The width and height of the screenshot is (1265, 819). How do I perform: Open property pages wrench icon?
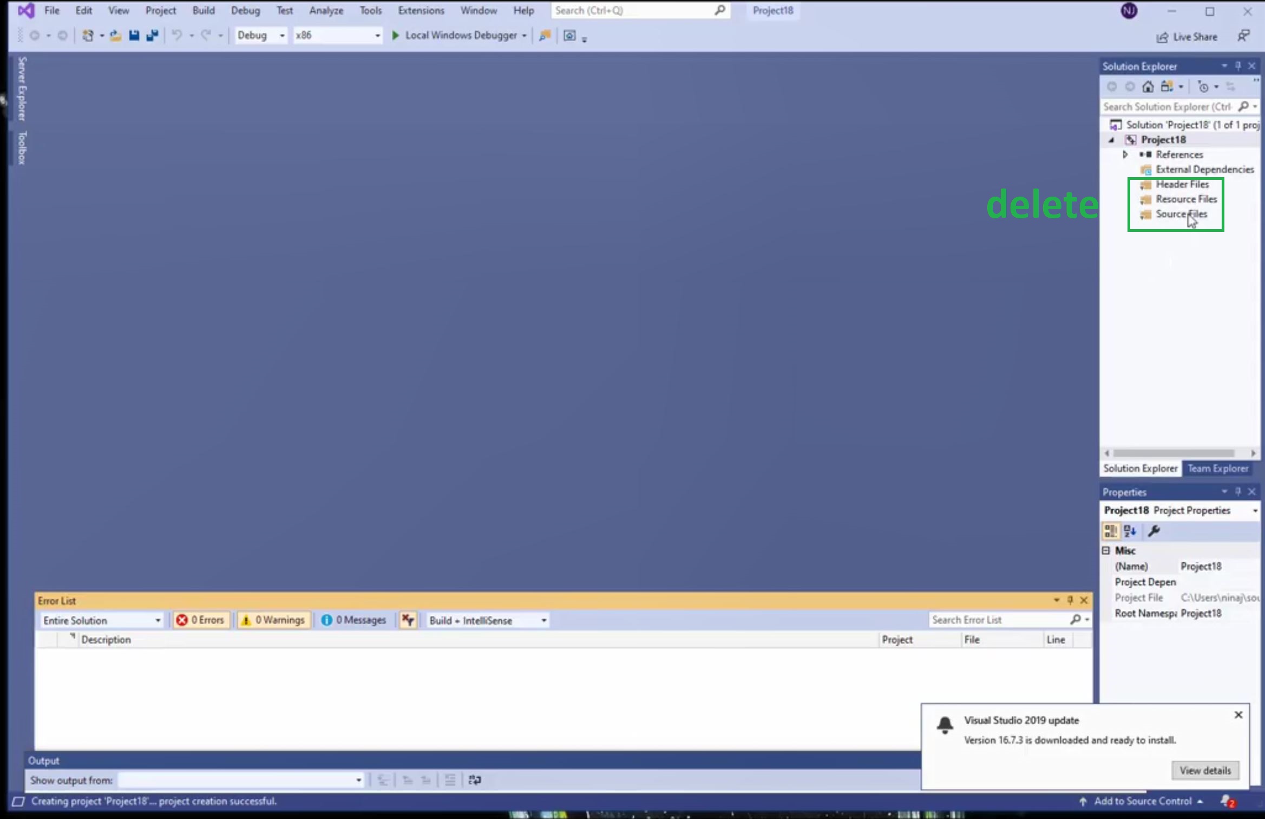pyautogui.click(x=1153, y=531)
